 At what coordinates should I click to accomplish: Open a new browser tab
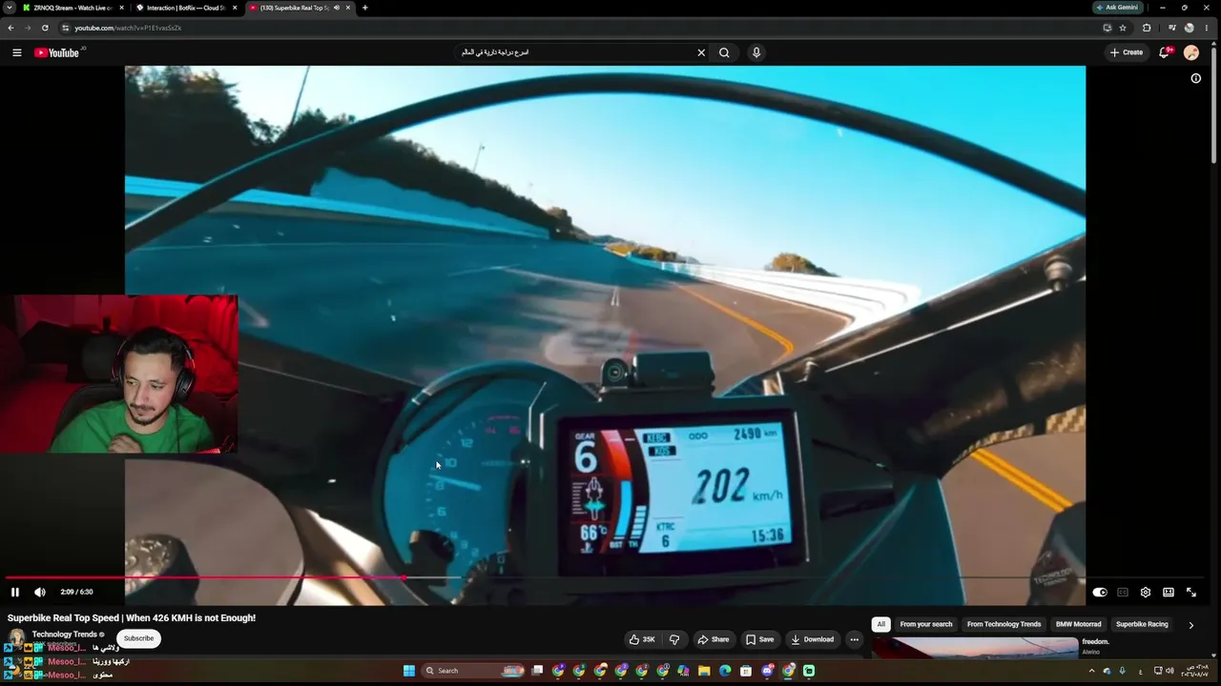click(x=365, y=8)
